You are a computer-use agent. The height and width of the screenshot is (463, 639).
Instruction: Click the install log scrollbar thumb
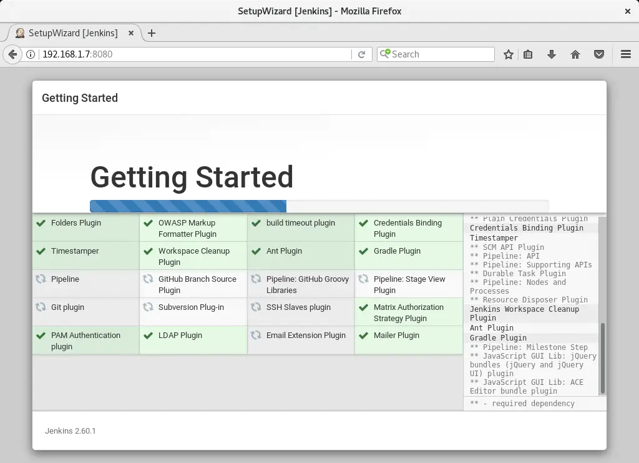click(x=603, y=359)
